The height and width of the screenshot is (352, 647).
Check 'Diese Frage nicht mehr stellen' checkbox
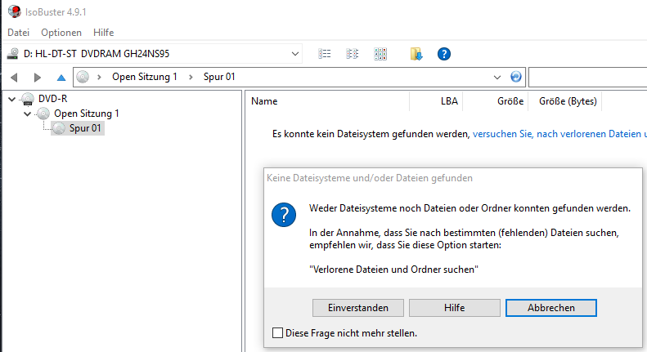[278, 333]
